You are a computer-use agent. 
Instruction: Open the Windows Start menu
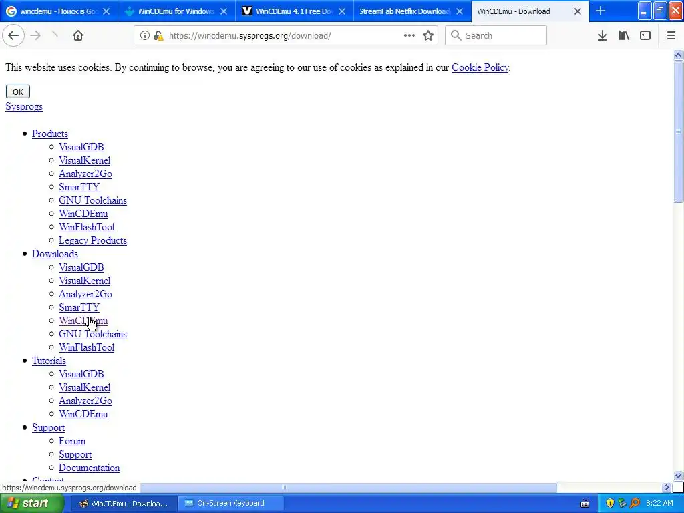tap(31, 503)
